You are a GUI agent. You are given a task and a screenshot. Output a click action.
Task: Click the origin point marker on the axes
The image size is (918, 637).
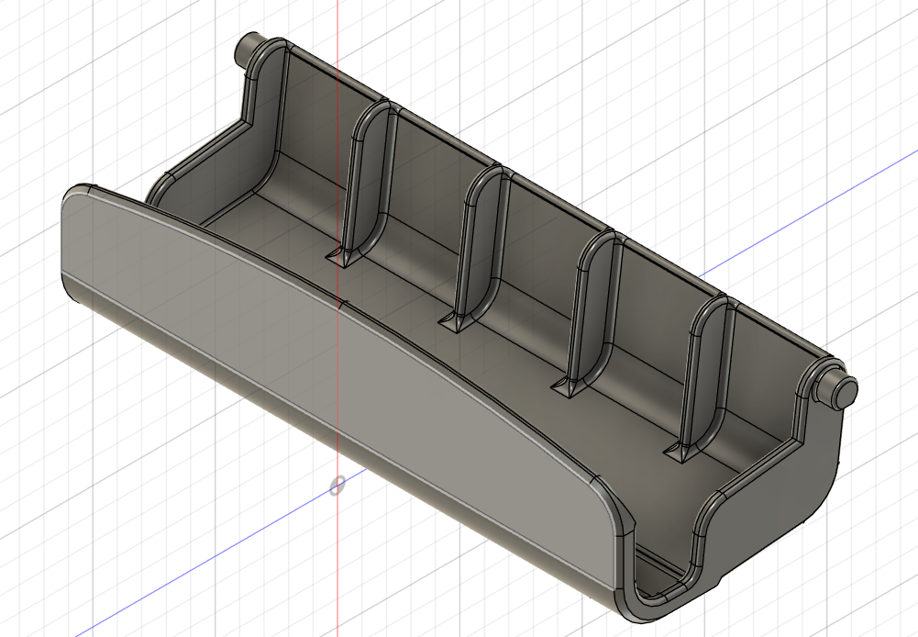point(337,486)
